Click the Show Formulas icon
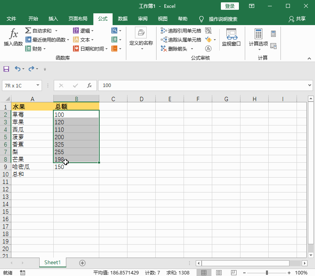The image size is (315, 276). pyautogui.click(x=208, y=30)
